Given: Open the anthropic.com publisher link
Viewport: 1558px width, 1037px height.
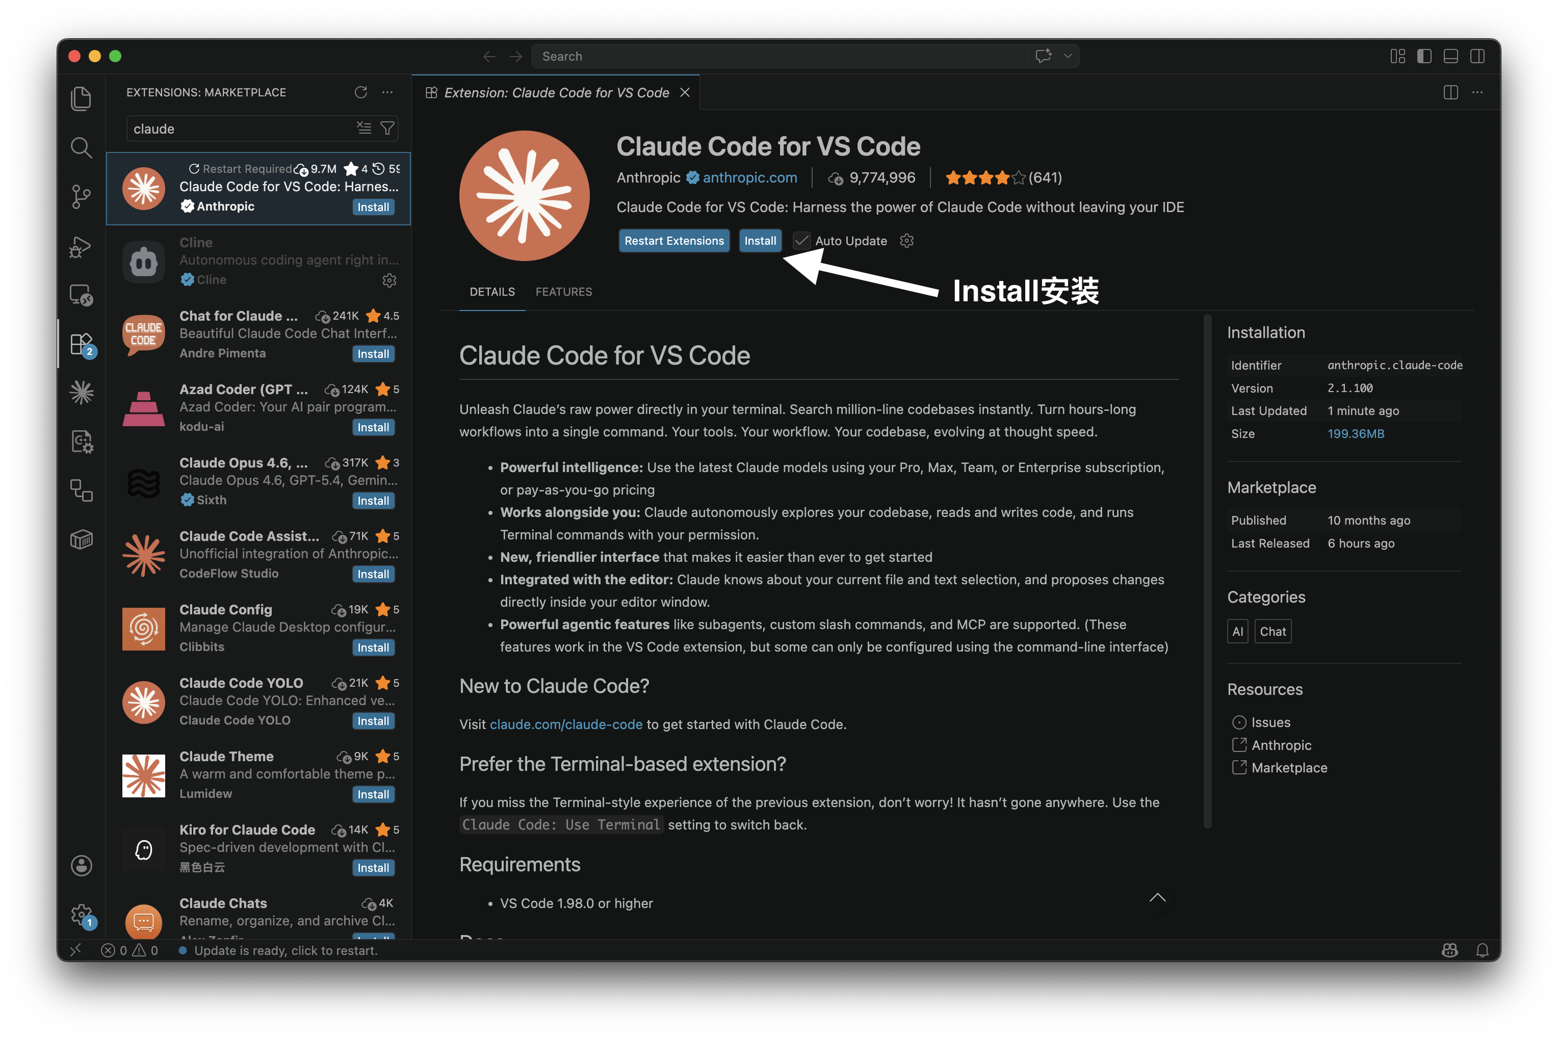Looking at the screenshot, I should pos(749,177).
